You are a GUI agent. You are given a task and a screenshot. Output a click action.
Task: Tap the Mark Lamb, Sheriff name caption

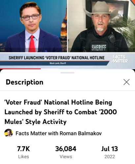pos(58,63)
